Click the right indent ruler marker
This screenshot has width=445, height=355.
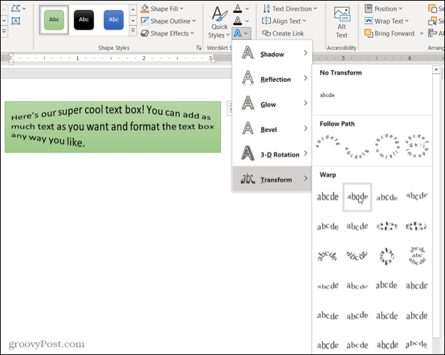click(213, 60)
